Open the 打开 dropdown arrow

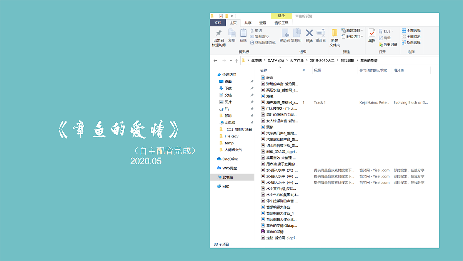click(x=393, y=32)
